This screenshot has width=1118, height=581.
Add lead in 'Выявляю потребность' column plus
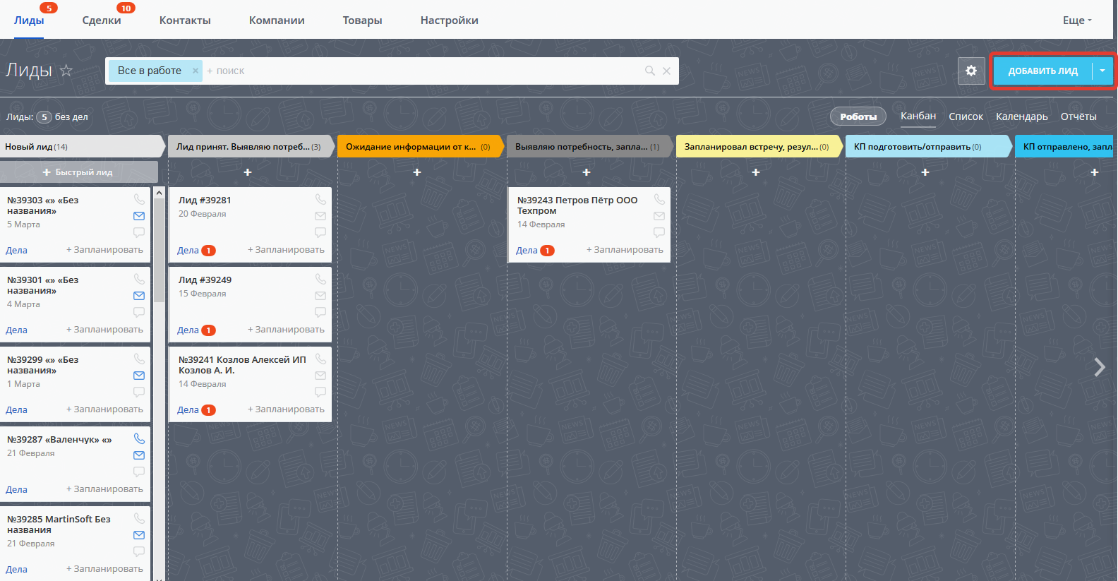coord(587,172)
